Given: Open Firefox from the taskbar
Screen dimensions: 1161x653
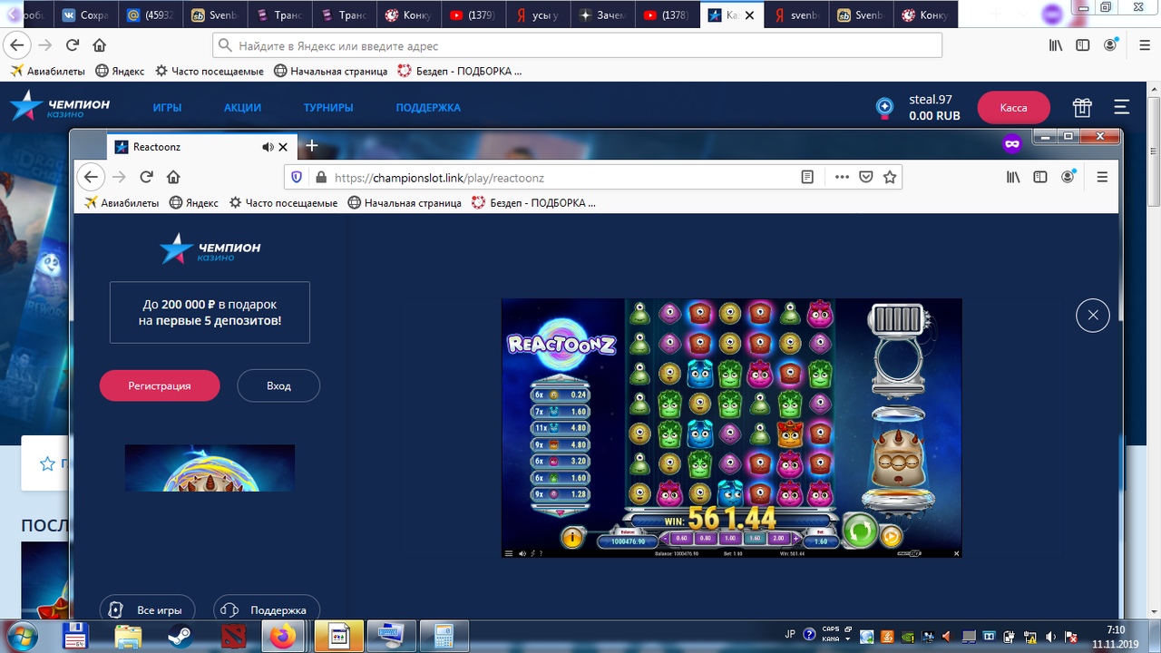Looking at the screenshot, I should tap(282, 636).
